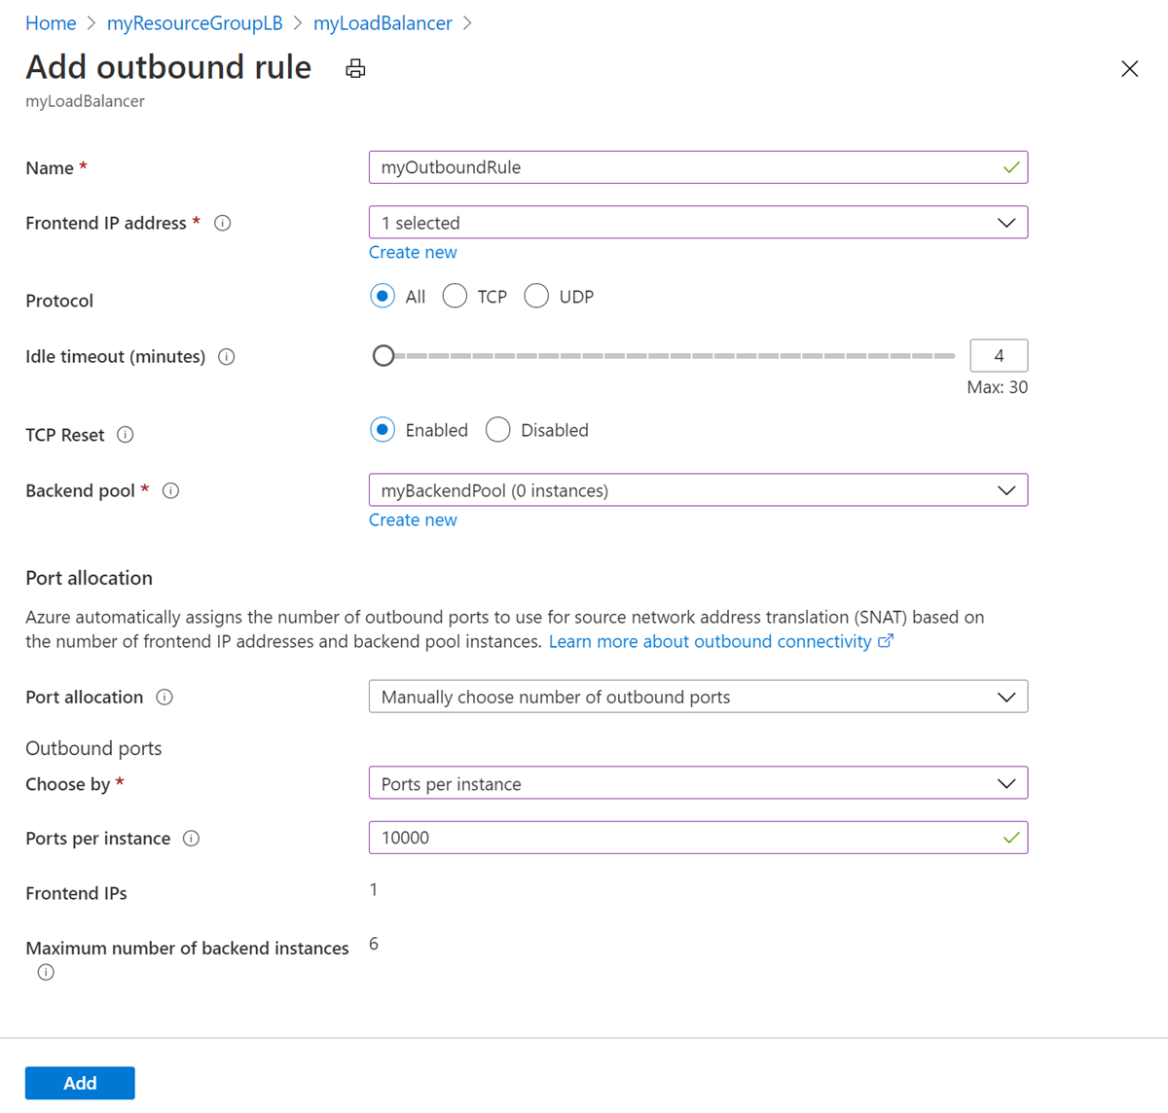
Task: Show info for Maximum number of backend instances
Action: pos(46,972)
